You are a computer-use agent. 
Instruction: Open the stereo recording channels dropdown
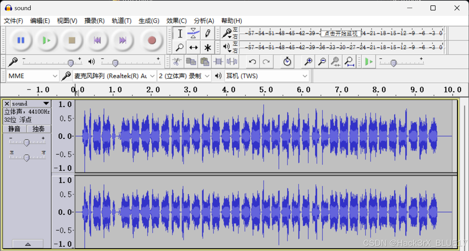184,76
